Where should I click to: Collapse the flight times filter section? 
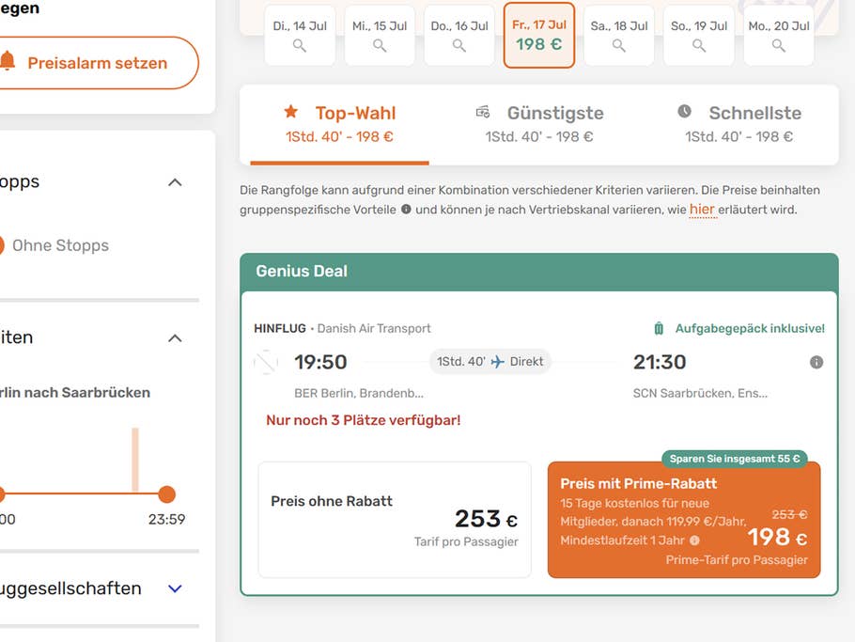tap(175, 337)
